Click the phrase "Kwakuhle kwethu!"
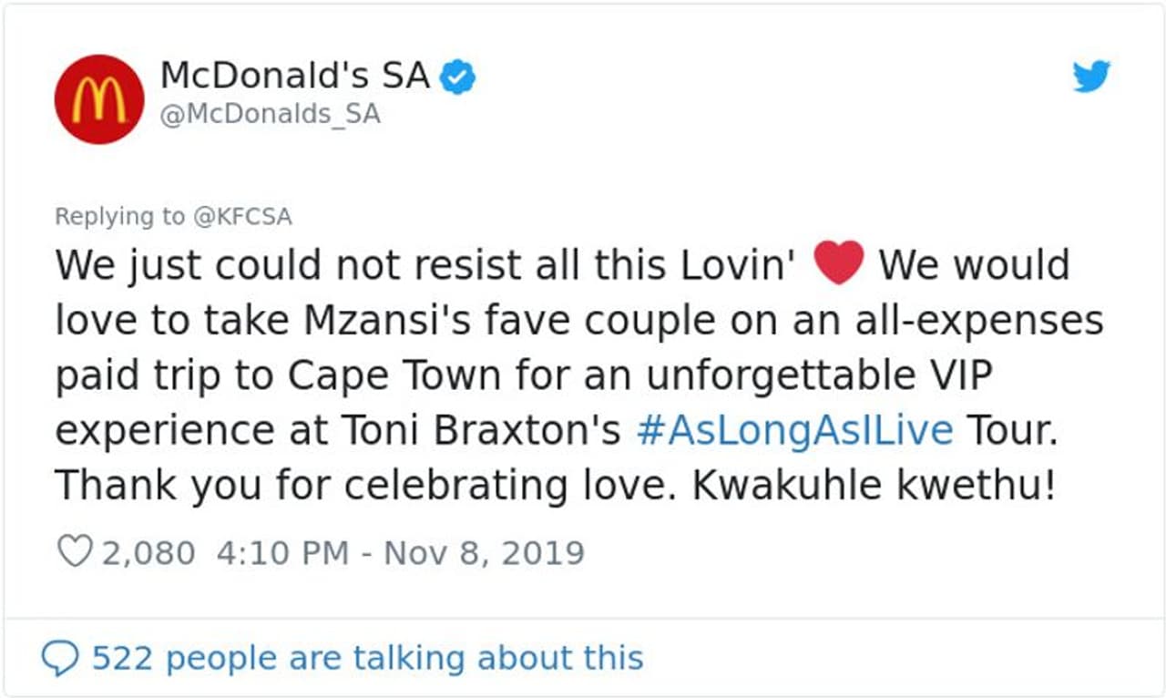The height and width of the screenshot is (698, 1166). 874,486
